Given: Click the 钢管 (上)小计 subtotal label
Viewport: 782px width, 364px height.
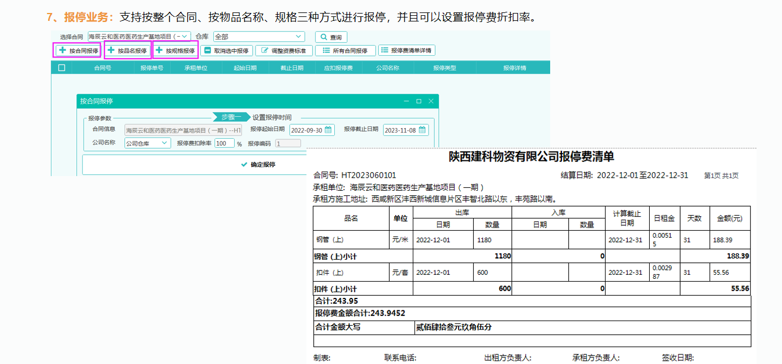Looking at the screenshot, I should click(335, 256).
